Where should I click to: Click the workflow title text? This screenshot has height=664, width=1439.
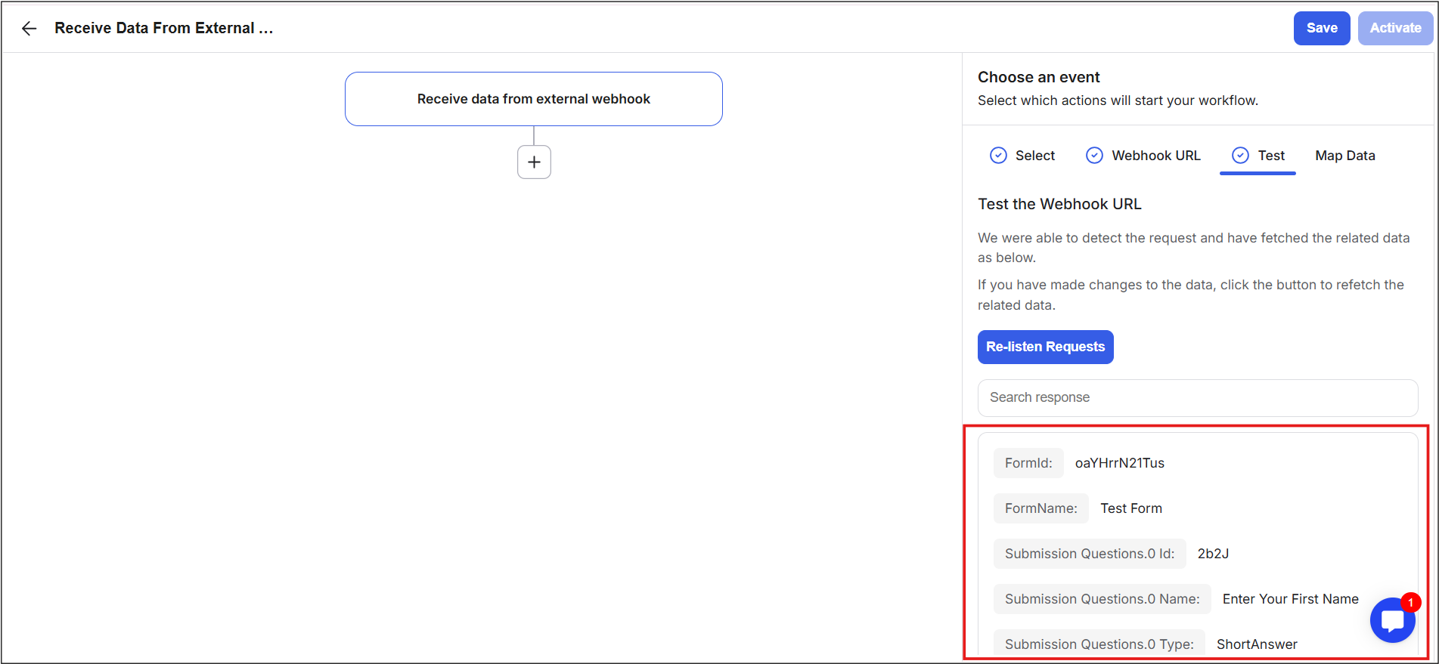[x=163, y=28]
